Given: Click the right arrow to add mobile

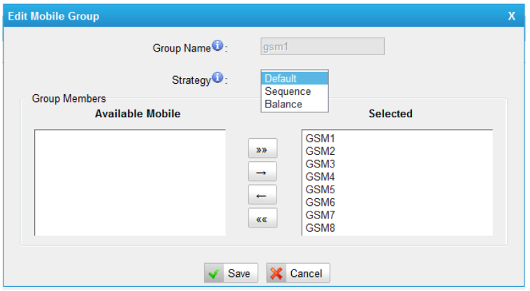Looking at the screenshot, I should click(263, 172).
